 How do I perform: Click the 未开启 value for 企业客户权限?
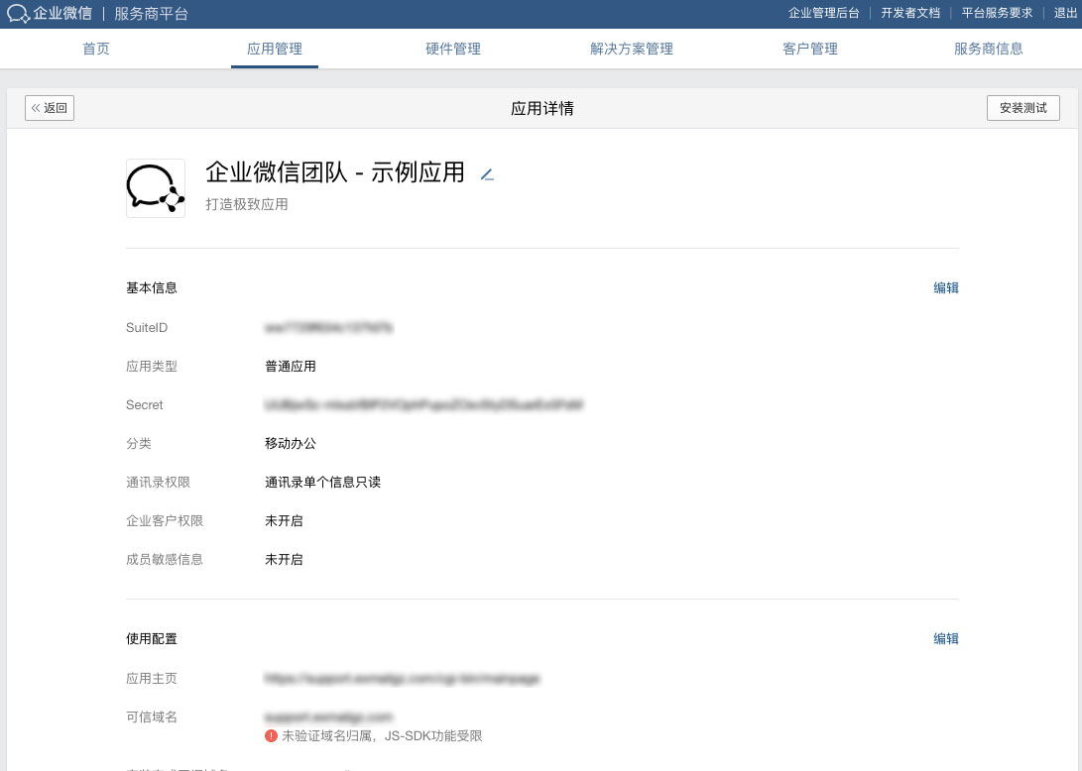[285, 520]
